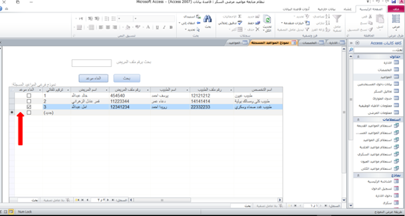Screen dimensions: 405x216
Task: Switch to Database Tools (أدوات قاعدة البيانات) tab
Action: (x=296, y=9)
